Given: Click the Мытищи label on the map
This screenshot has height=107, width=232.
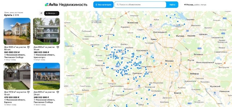Looking at the screenshot, I should [x=180, y=36].
